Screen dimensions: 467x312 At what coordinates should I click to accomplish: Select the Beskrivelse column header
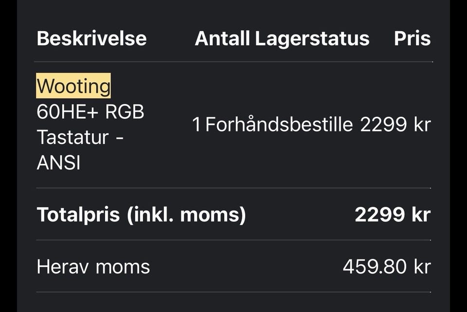92,38
